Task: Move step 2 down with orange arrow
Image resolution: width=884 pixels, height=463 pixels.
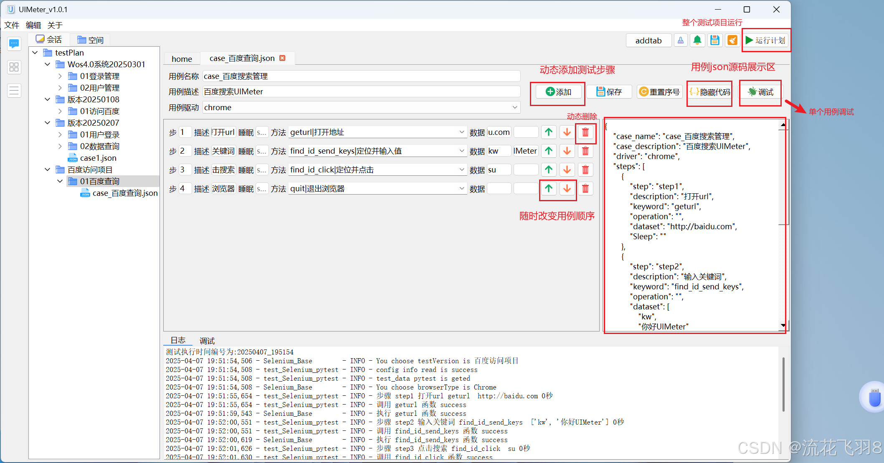Action: coord(567,151)
